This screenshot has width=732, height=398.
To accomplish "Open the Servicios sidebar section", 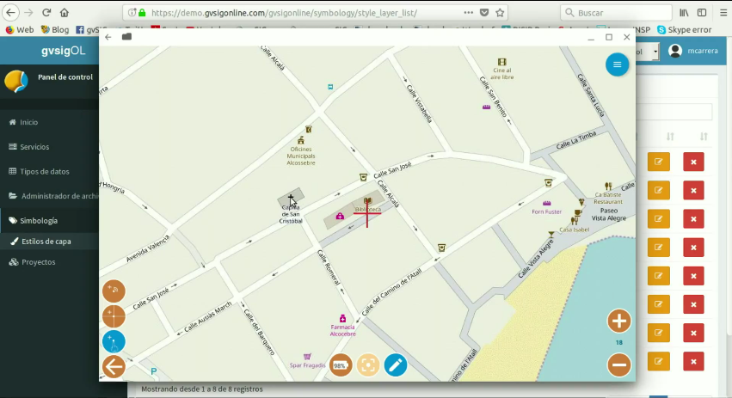I will point(34,147).
